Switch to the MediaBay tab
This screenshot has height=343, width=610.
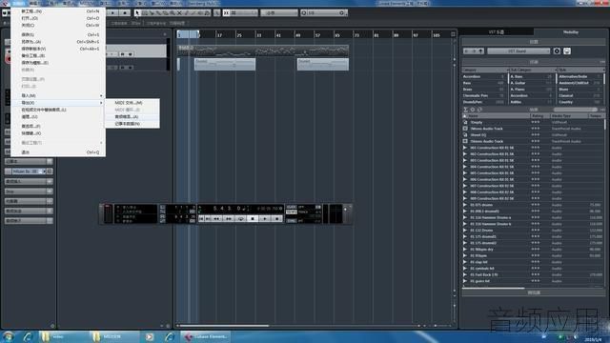(571, 32)
